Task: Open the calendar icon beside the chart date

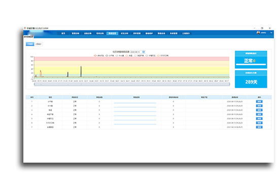Action: [144, 52]
